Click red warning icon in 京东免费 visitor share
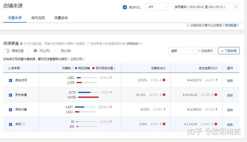247x142 pixels. [x=164, y=95]
